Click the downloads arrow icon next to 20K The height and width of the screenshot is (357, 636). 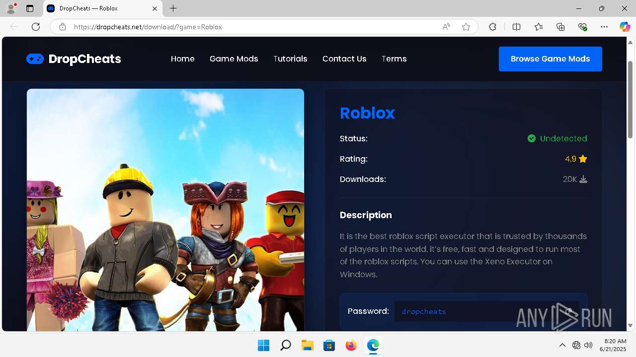tap(583, 179)
